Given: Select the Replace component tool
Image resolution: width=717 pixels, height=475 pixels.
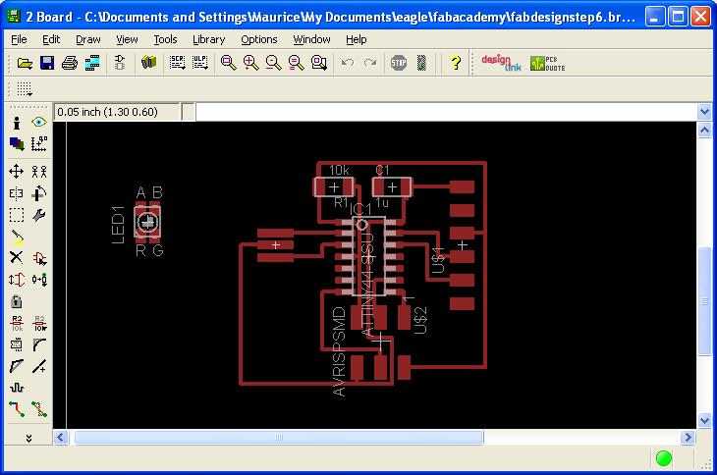Looking at the screenshot, I should pyautogui.click(x=39, y=280).
